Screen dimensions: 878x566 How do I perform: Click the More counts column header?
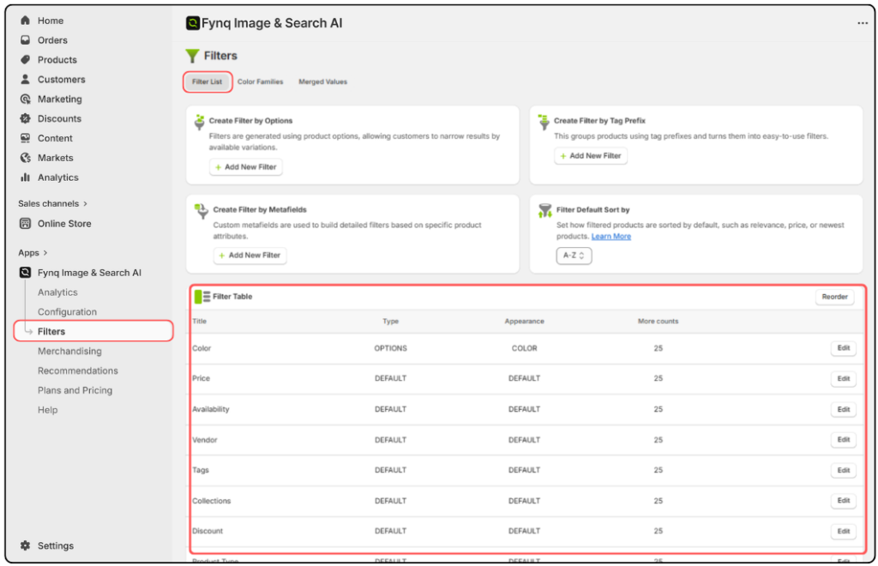pyautogui.click(x=658, y=322)
